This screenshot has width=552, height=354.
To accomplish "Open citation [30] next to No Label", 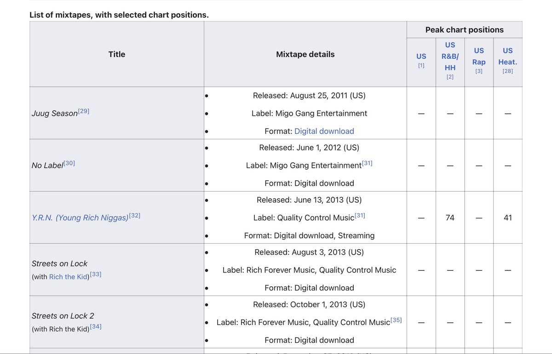I will 69,163.
